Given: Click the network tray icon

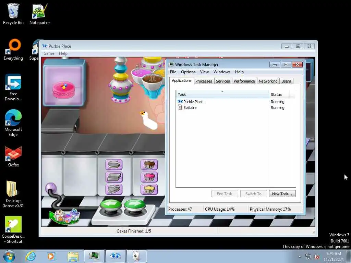Looking at the screenshot, I should (308, 257).
